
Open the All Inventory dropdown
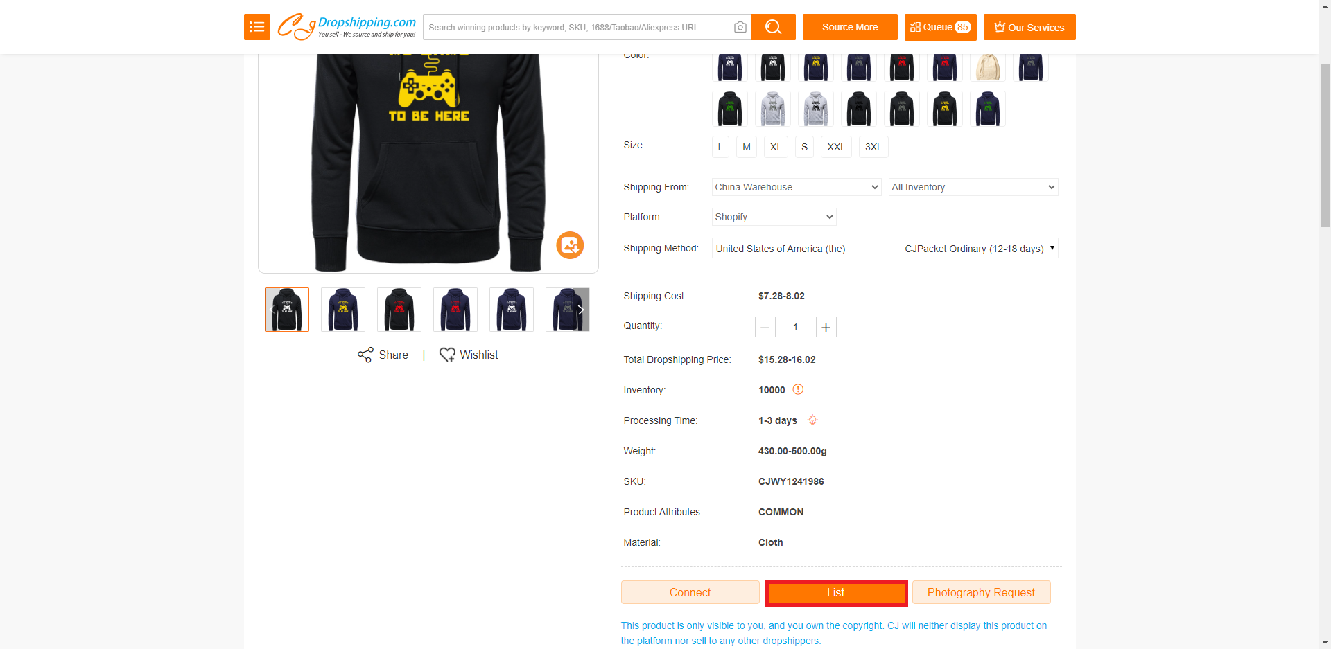[x=973, y=187]
